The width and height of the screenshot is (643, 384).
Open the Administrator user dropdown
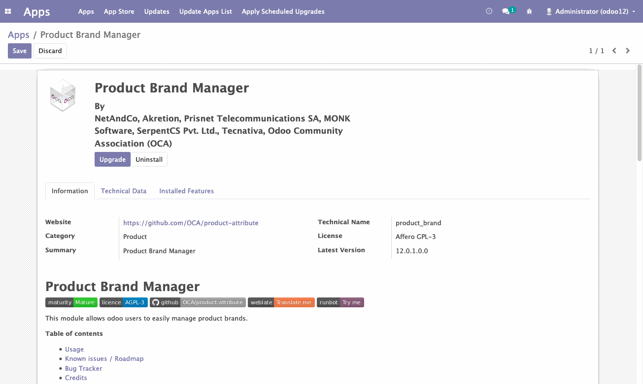pos(590,11)
